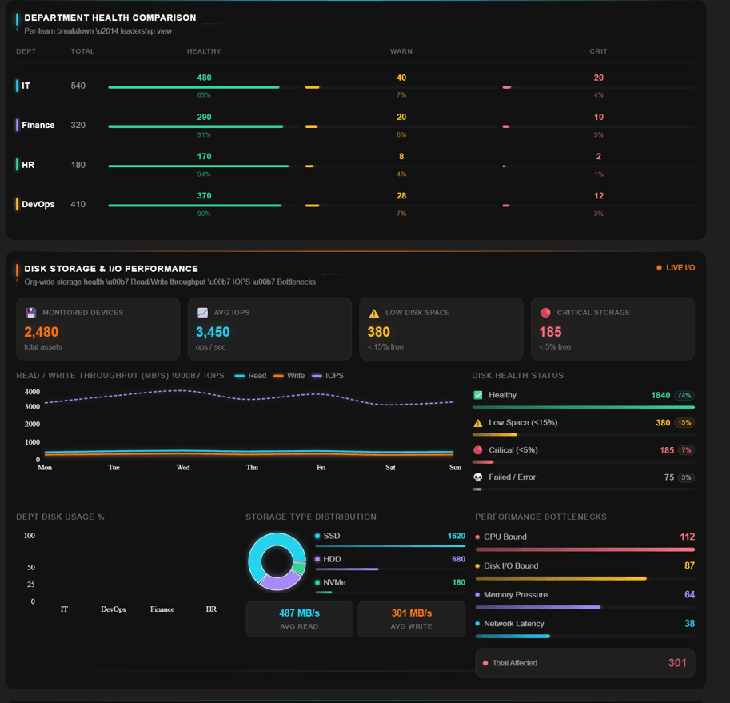Image resolution: width=730 pixels, height=703 pixels.
Task: Click the red circle icon beside Critical (<5%)
Action: [477, 450]
